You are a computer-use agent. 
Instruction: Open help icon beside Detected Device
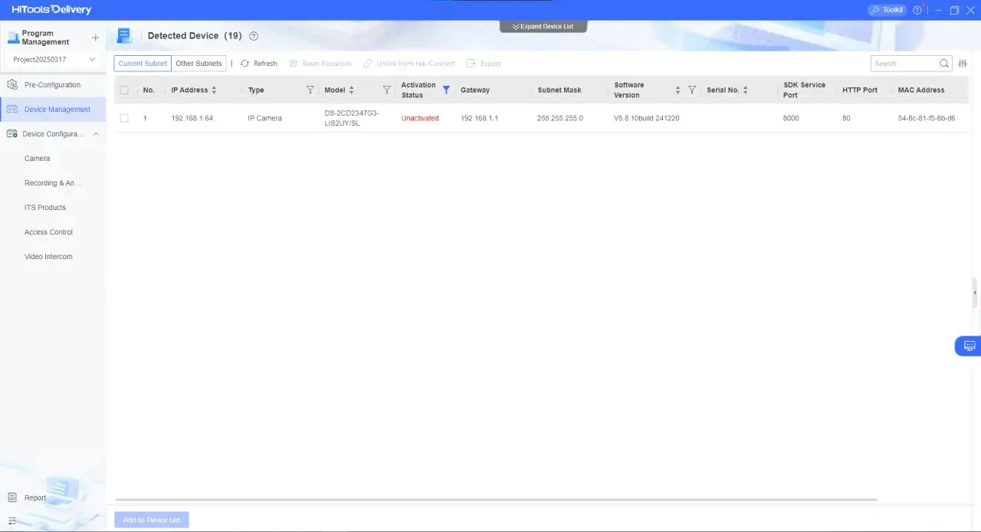254,36
